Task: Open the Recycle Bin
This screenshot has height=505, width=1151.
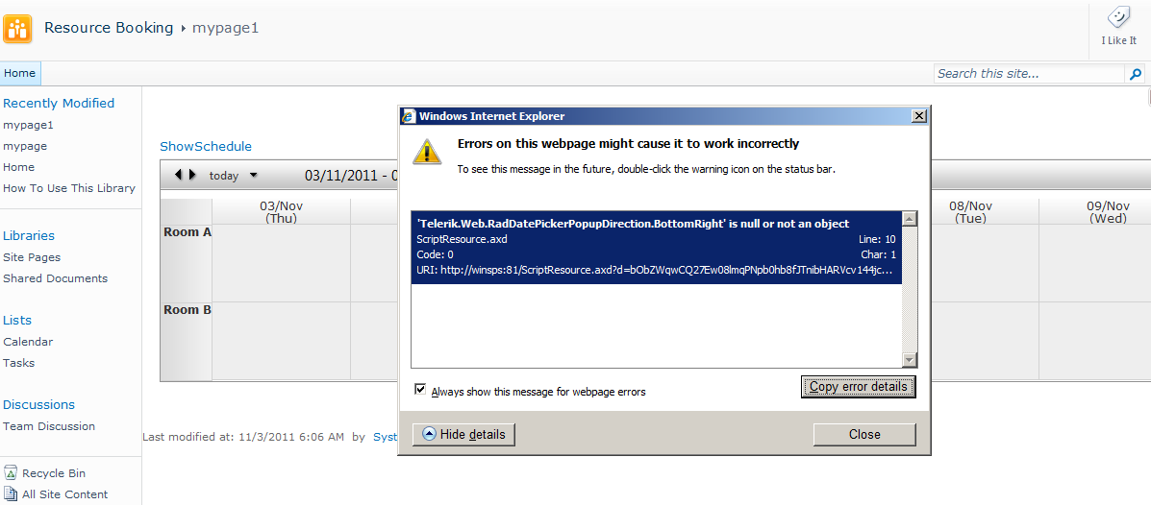Action: (54, 473)
